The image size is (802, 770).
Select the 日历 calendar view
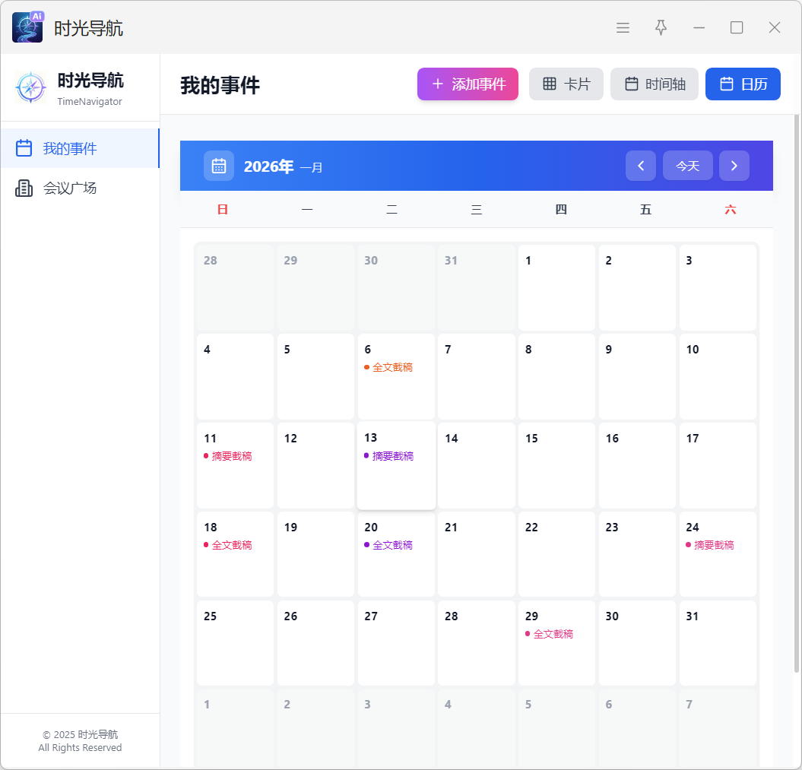click(x=743, y=84)
